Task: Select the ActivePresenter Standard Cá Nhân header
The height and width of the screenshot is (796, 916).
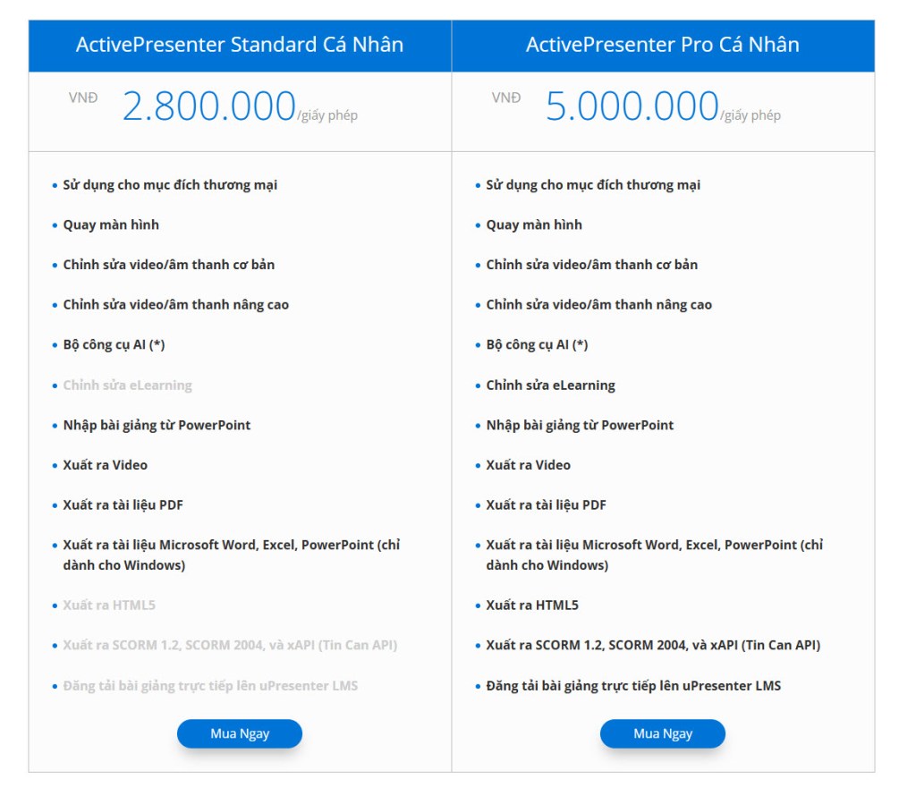Action: [x=240, y=45]
